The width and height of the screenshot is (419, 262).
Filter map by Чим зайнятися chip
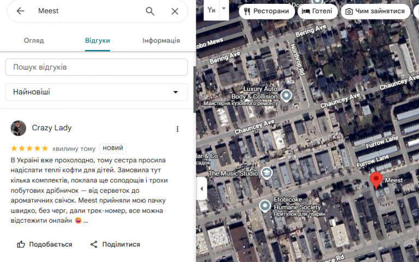pyautogui.click(x=375, y=11)
